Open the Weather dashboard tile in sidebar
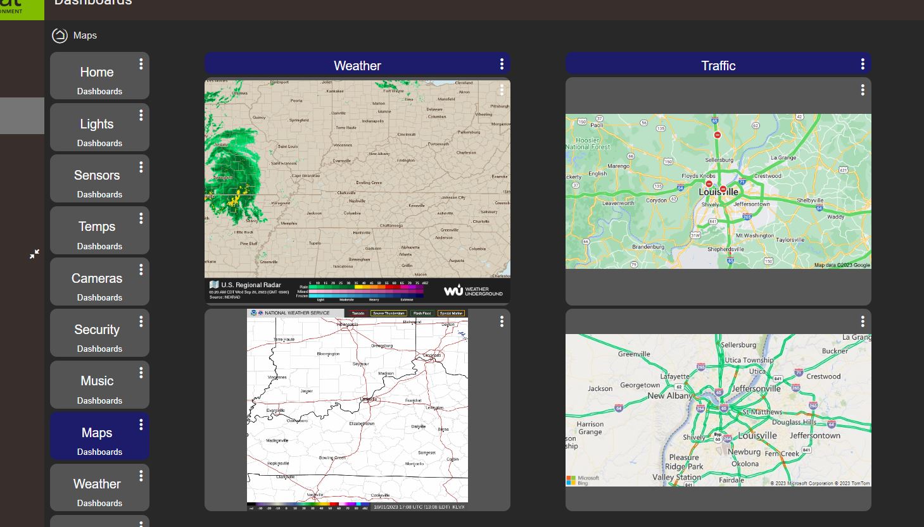Screen dimensions: 924x527 coord(99,487)
